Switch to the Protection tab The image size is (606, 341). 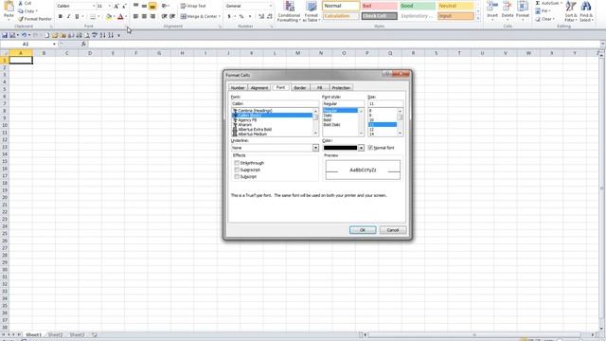(x=341, y=88)
